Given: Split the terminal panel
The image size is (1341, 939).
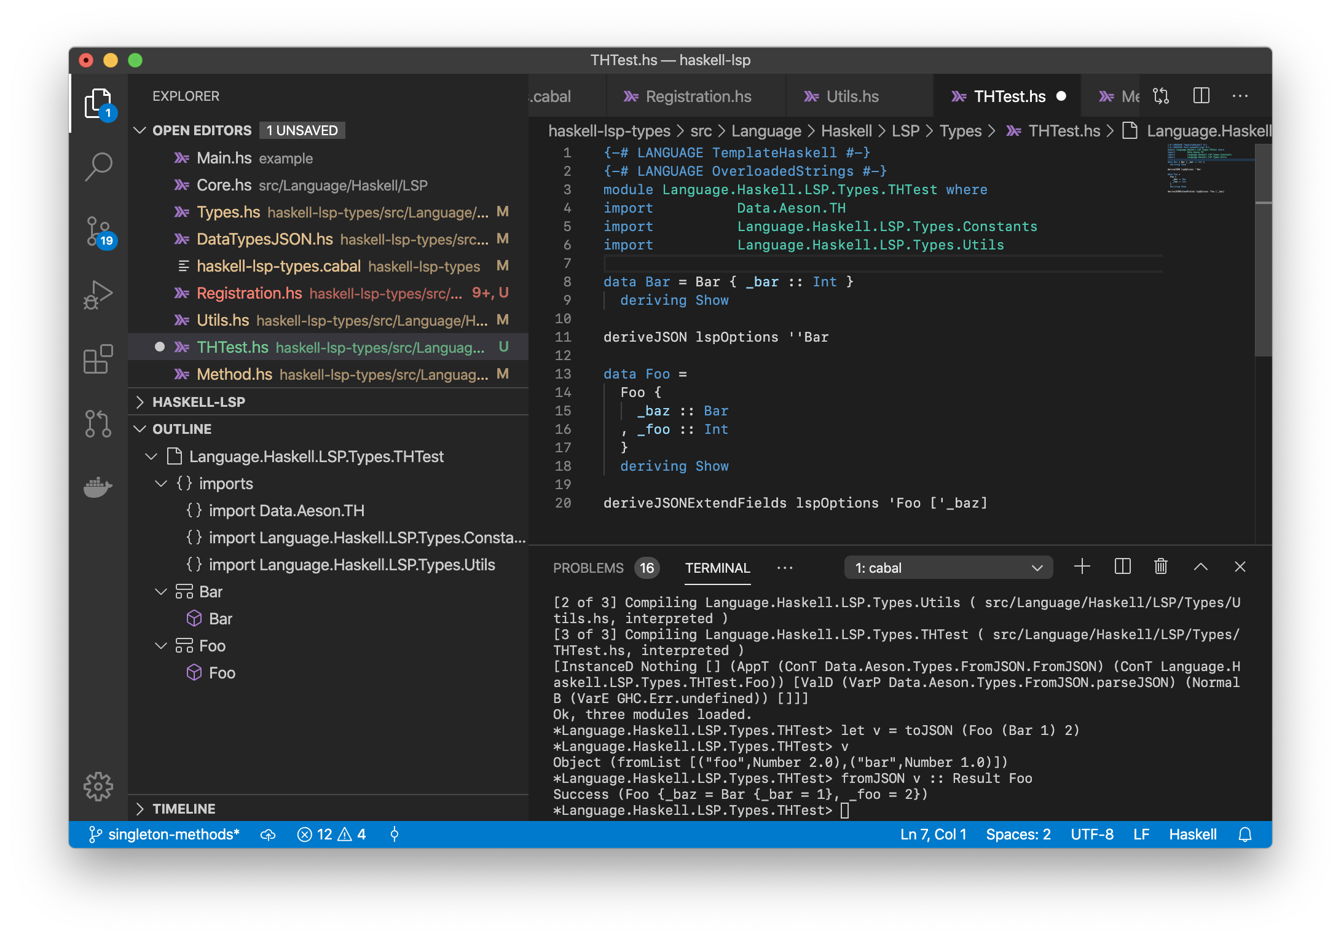Looking at the screenshot, I should [1122, 567].
